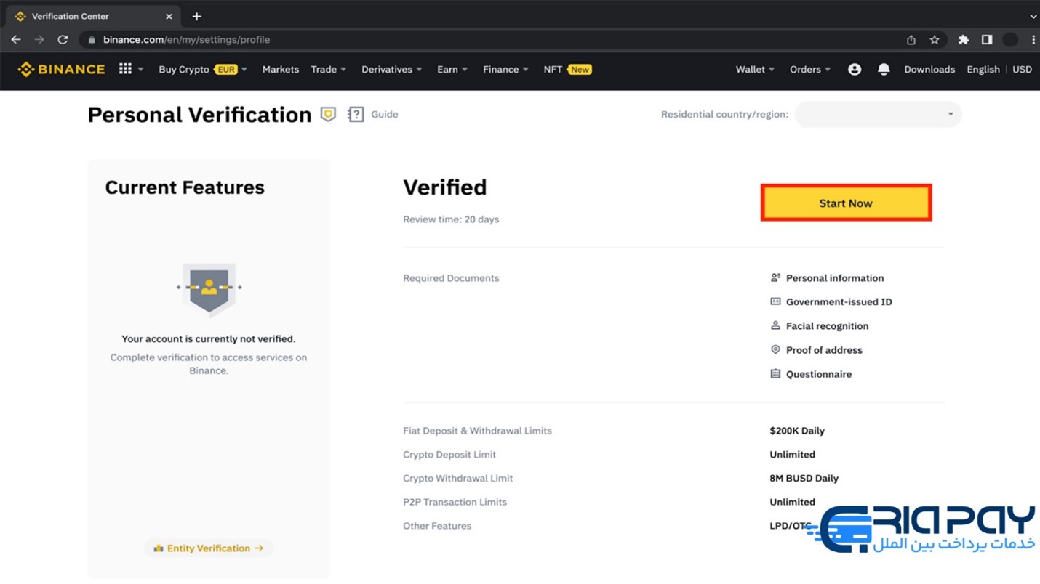Click the Questionnaire list icon
This screenshot has width=1040, height=584.
click(775, 373)
